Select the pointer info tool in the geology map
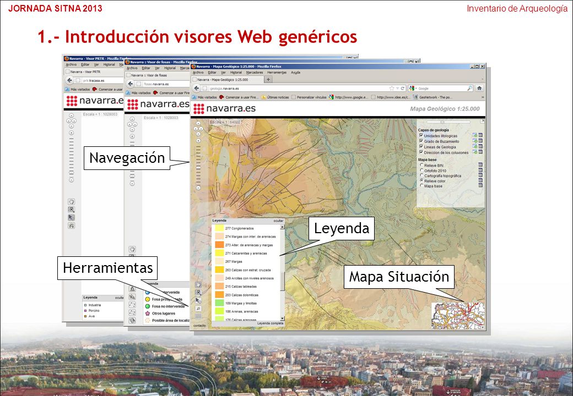 click(198, 300)
